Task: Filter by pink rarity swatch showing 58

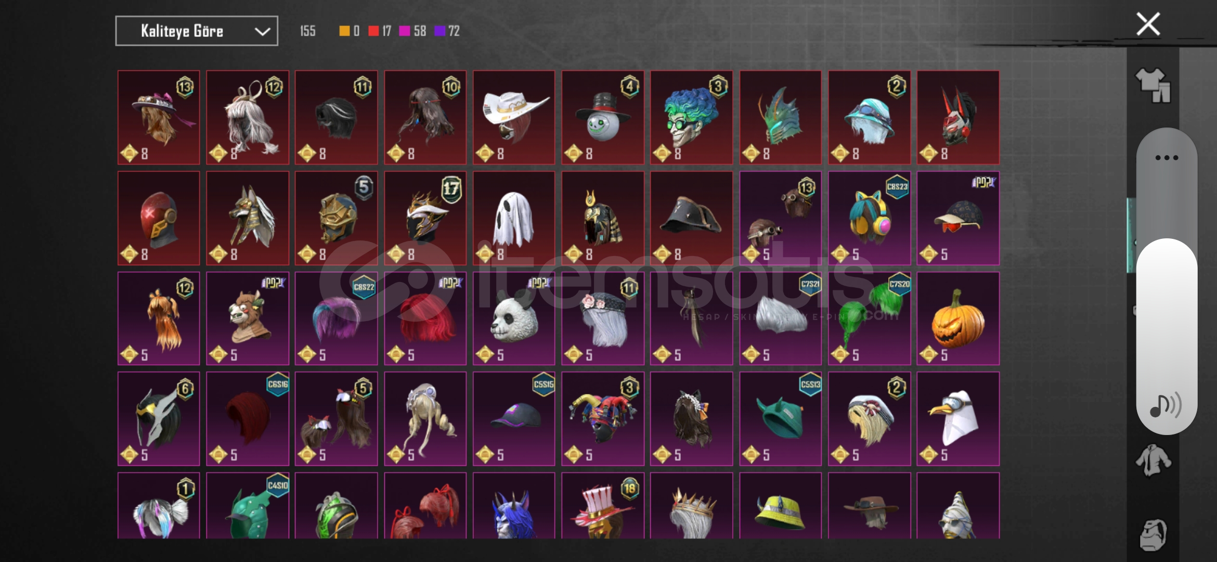Action: click(412, 31)
